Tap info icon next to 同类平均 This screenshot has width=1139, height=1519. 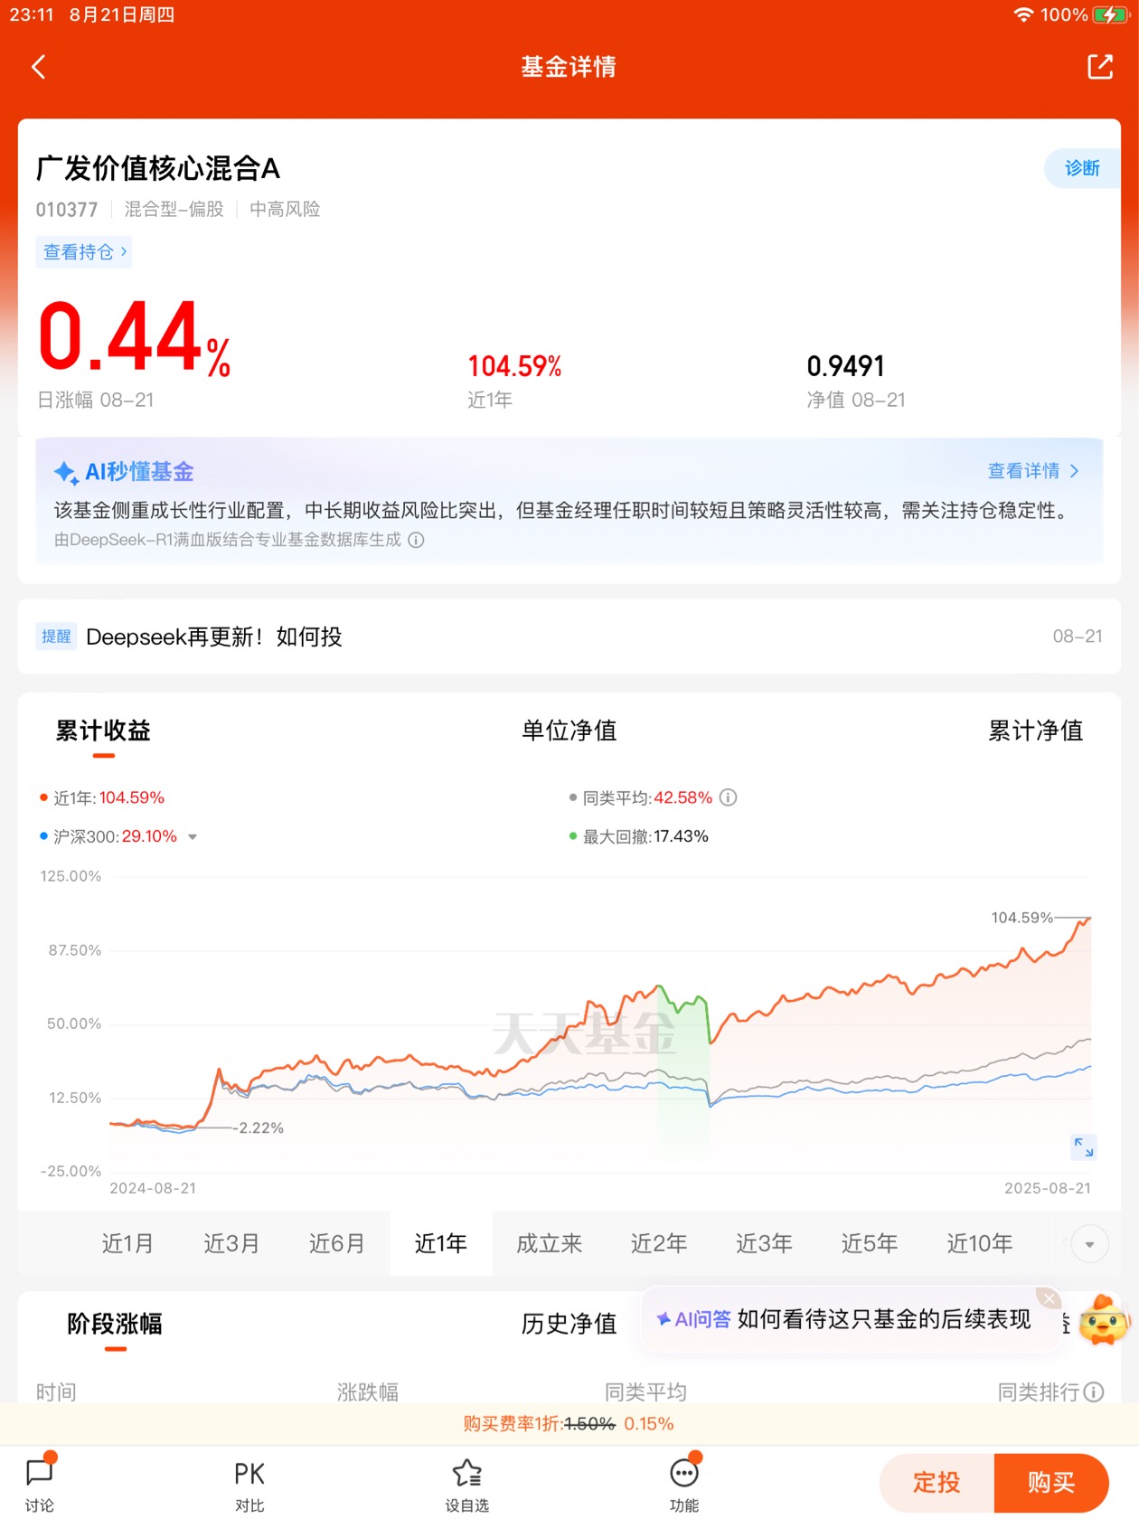pos(729,797)
